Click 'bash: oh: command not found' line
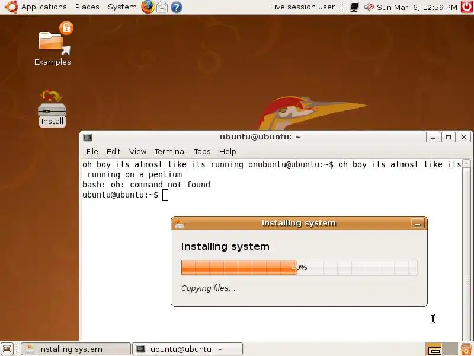Viewport: 474px width, 356px height. click(x=146, y=185)
